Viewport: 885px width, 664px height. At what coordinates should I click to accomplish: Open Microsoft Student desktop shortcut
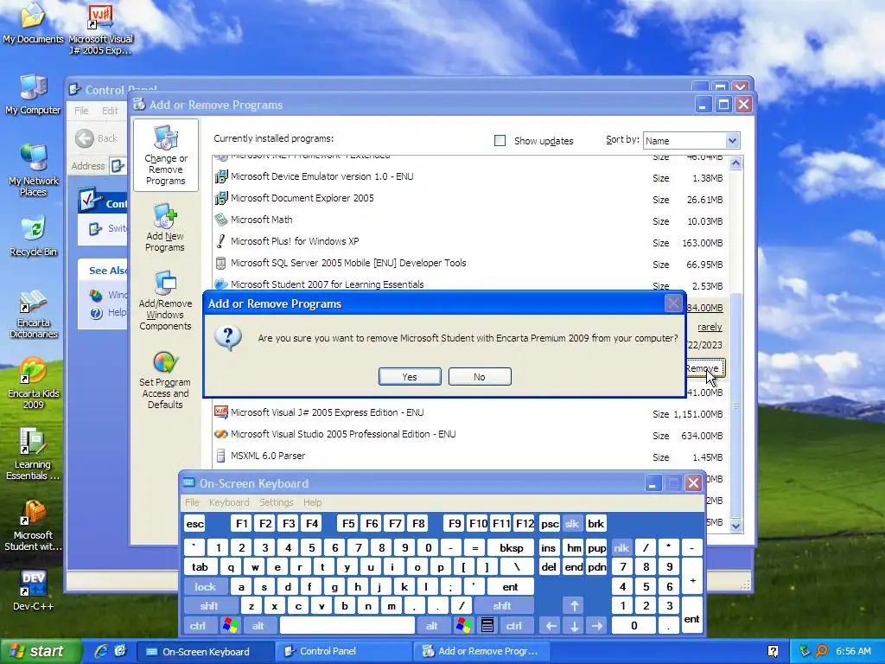[x=34, y=526]
